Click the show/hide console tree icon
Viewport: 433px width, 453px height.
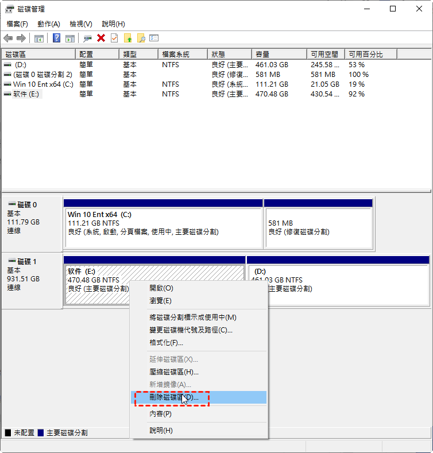[38, 38]
